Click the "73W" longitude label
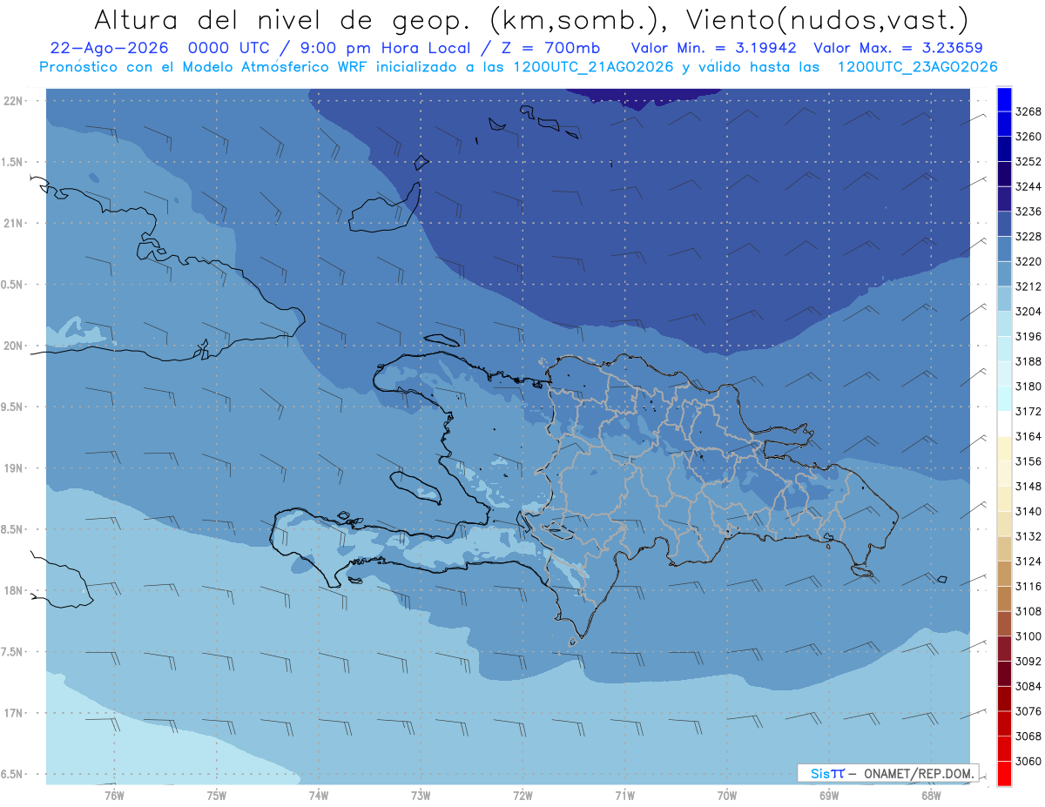 pos(421,795)
